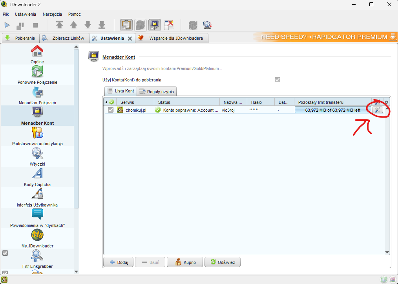
Task: Uncheck the chomikuj.pl account row checkbox
Action: click(x=111, y=110)
